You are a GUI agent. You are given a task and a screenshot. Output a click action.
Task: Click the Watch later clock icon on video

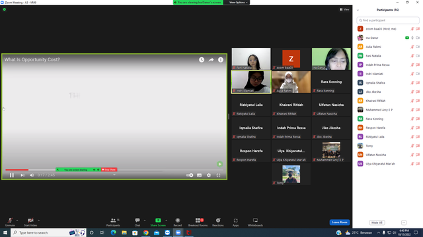202,60
